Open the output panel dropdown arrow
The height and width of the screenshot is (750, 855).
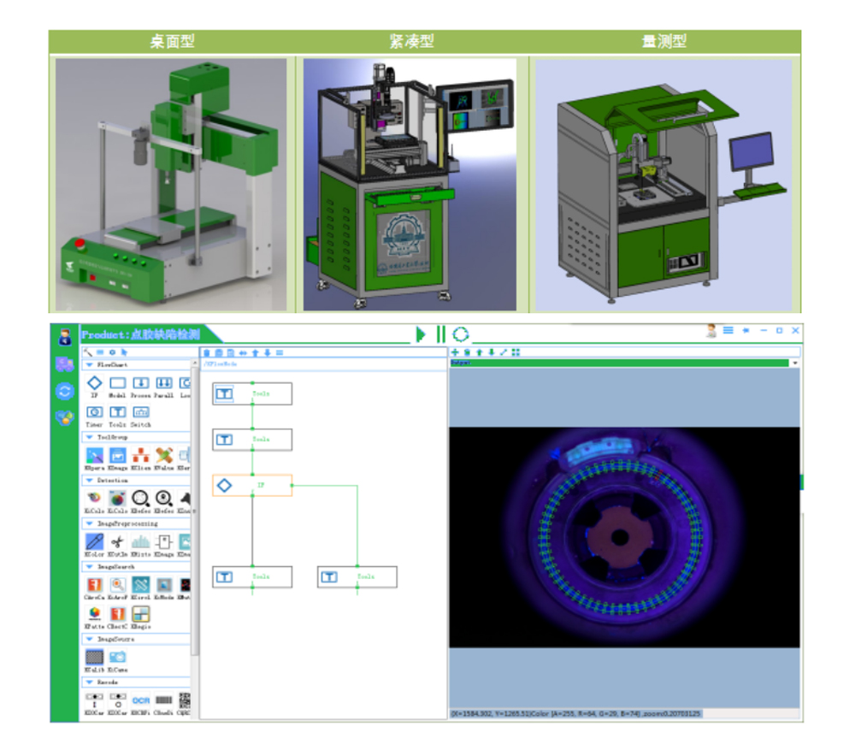[796, 363]
